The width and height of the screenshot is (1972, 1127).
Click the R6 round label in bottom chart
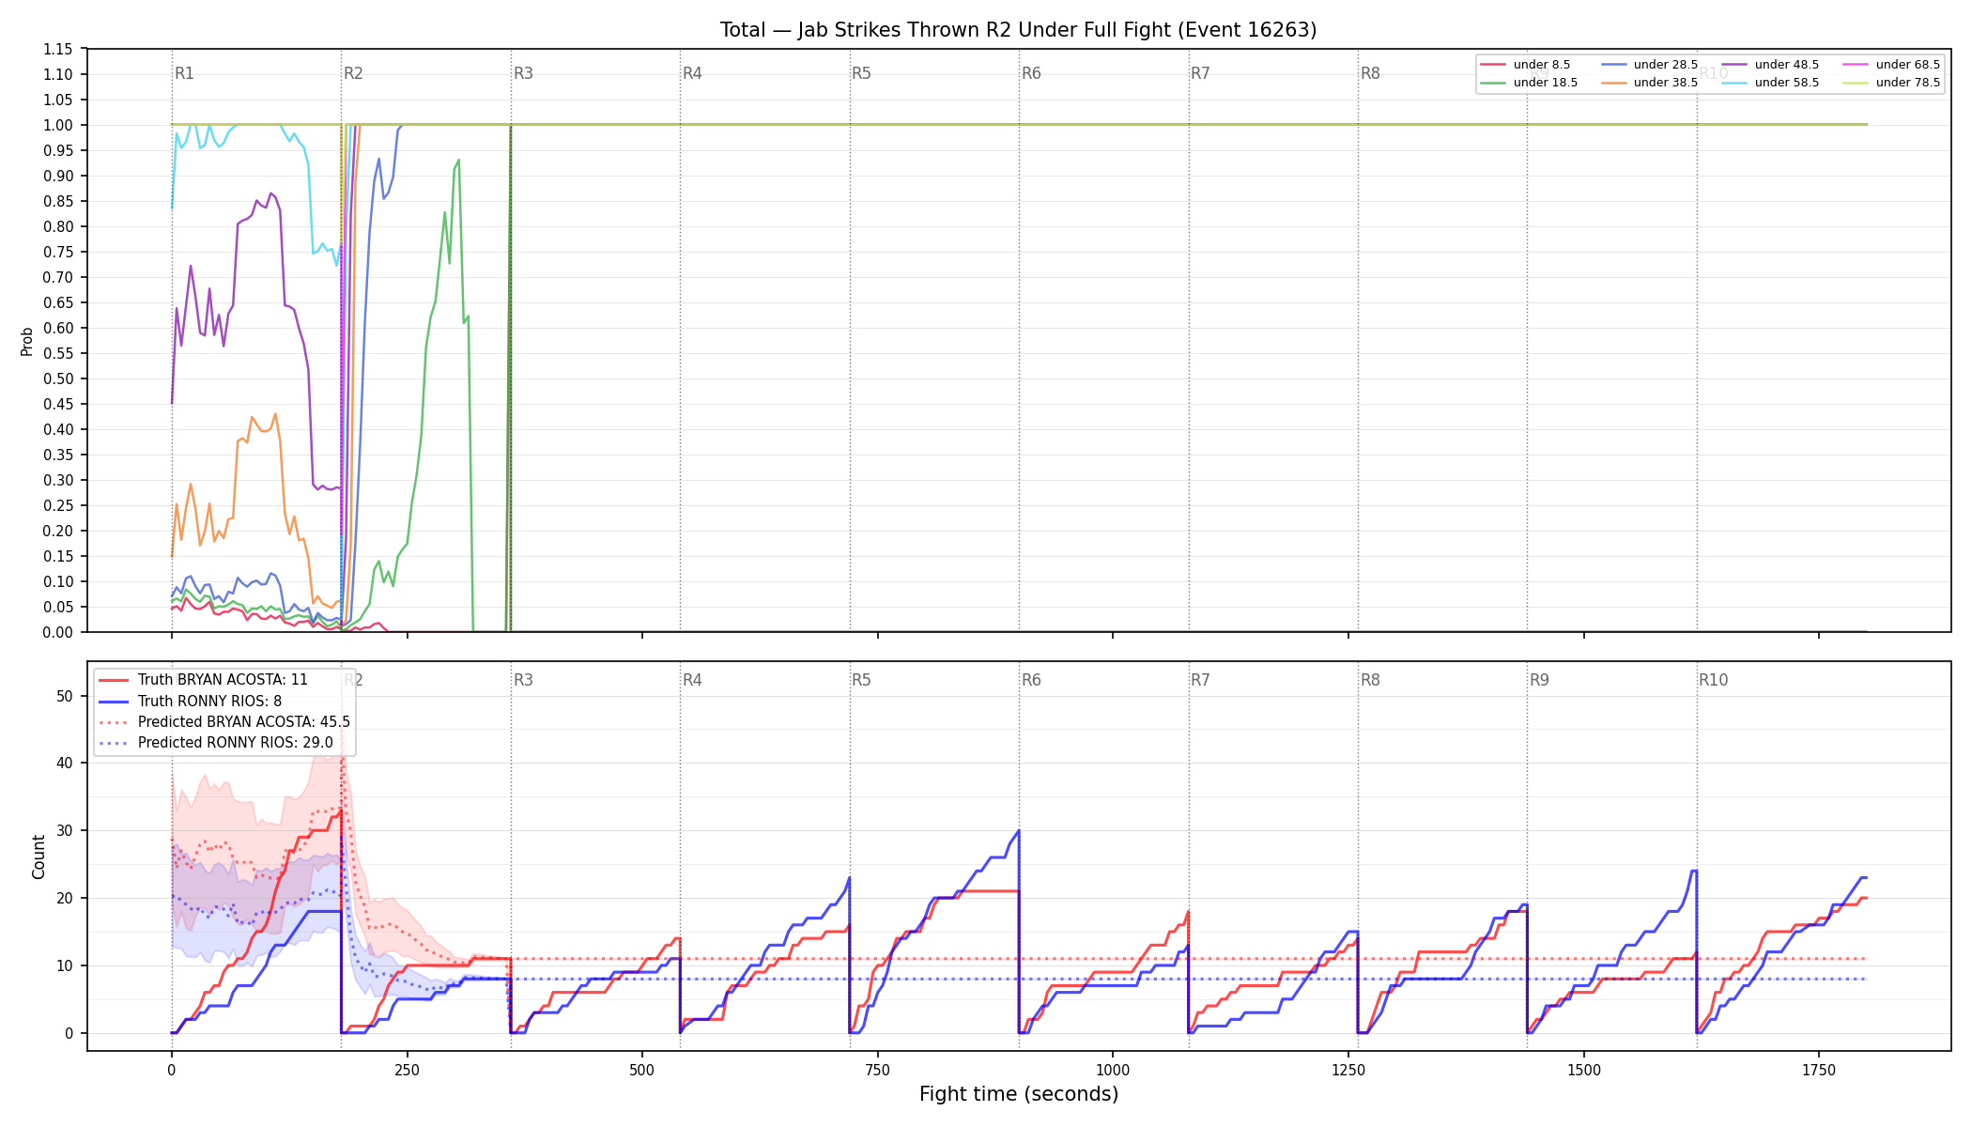(x=1031, y=680)
